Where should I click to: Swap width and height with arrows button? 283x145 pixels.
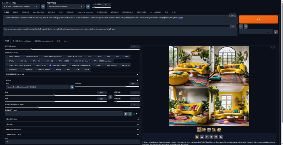click(110, 97)
